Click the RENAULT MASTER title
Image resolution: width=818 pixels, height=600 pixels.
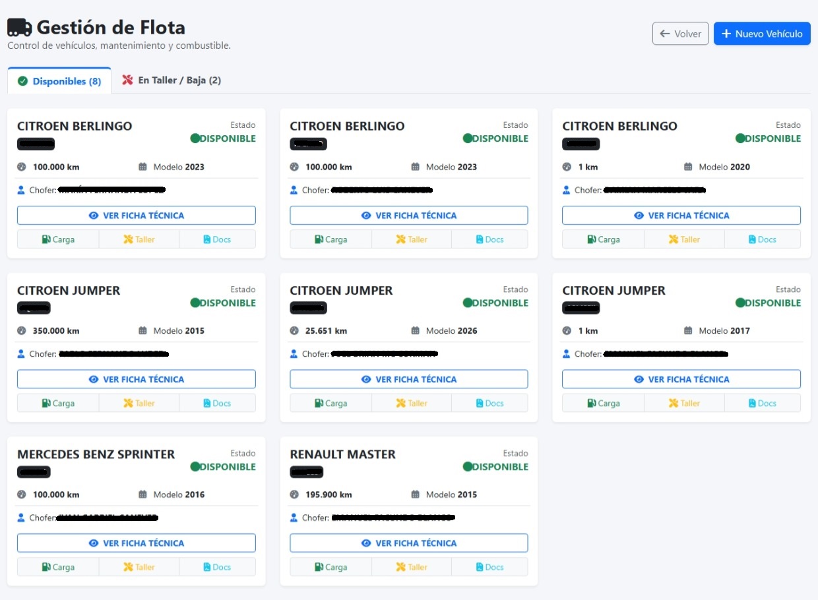pos(343,454)
